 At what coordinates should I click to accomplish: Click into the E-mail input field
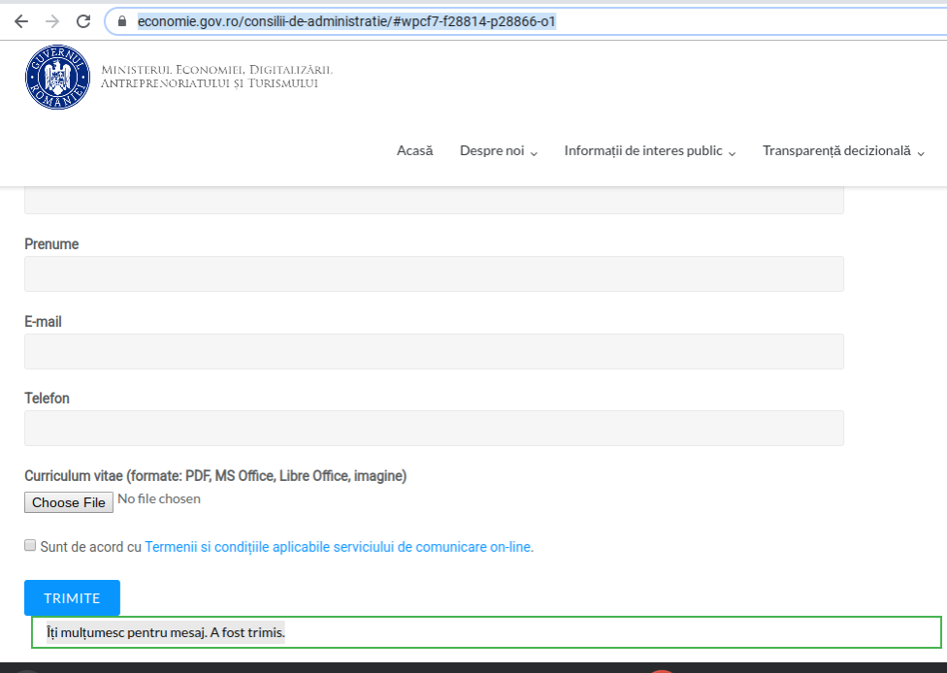pyautogui.click(x=434, y=351)
